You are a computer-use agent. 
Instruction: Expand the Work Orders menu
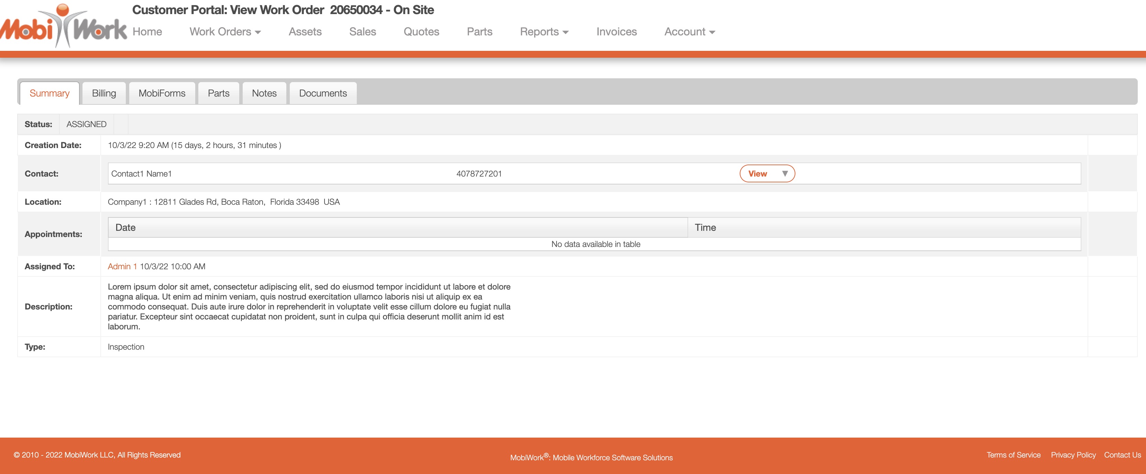pos(225,32)
